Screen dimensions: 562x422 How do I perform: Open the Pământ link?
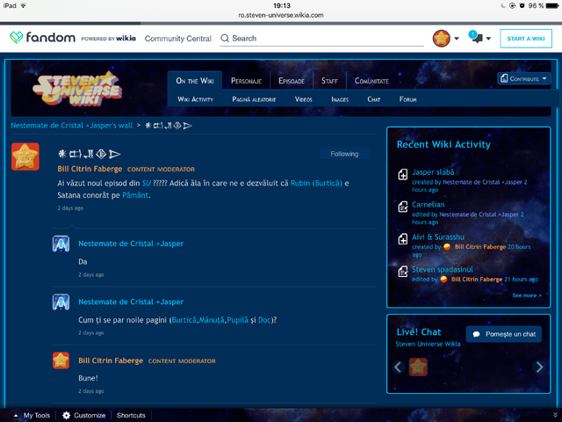pos(135,195)
